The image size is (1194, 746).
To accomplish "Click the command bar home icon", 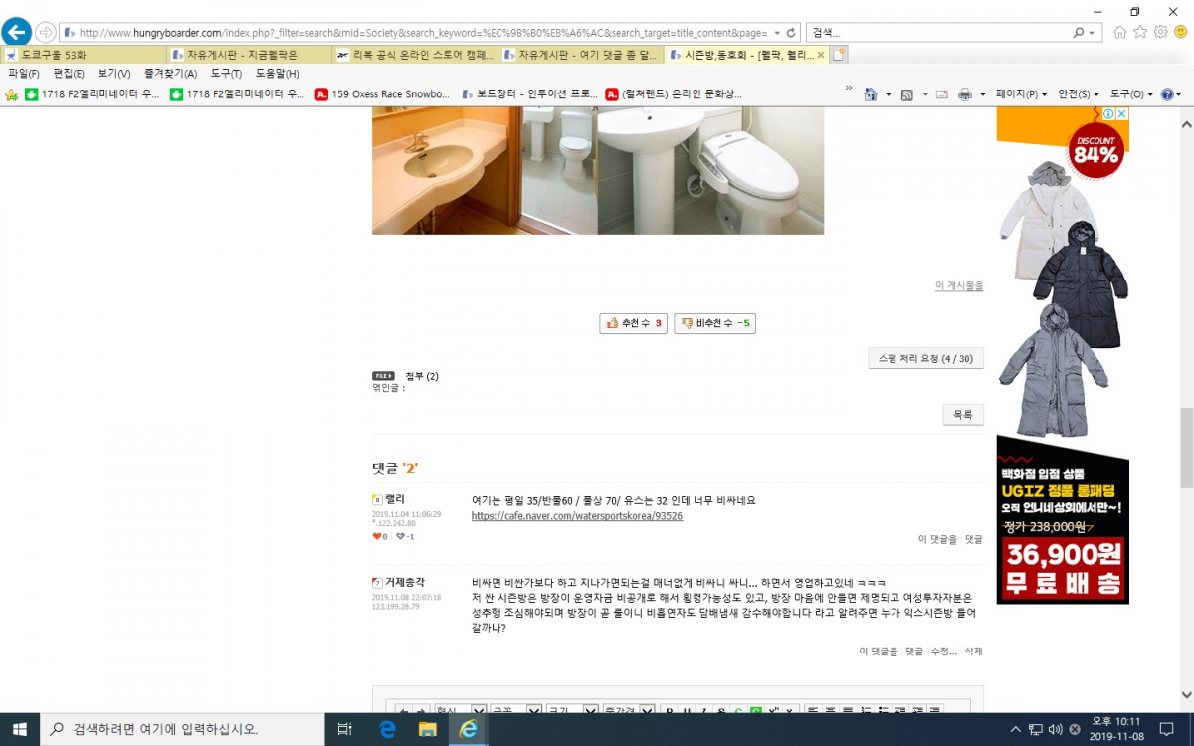I will coord(870,94).
